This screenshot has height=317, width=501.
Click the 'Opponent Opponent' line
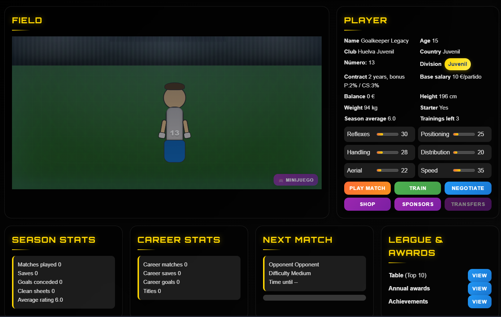[294, 265]
